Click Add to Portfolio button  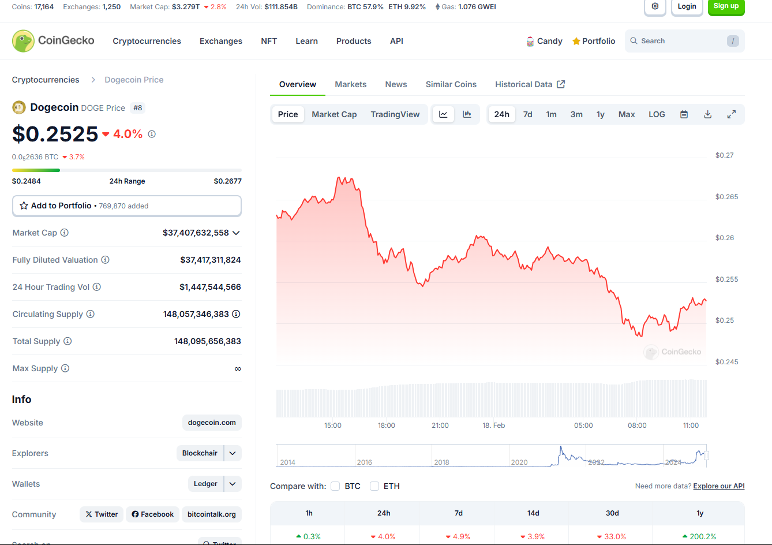click(x=127, y=206)
